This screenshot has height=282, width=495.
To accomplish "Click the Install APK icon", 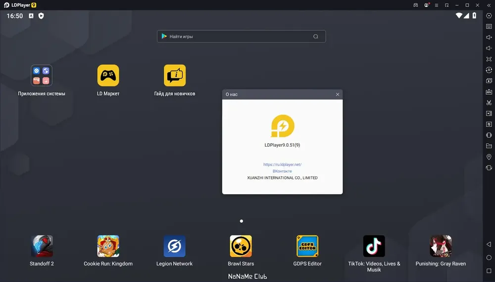I will (x=489, y=92).
